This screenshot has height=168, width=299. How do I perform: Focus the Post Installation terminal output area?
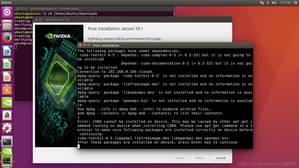tap(165, 98)
